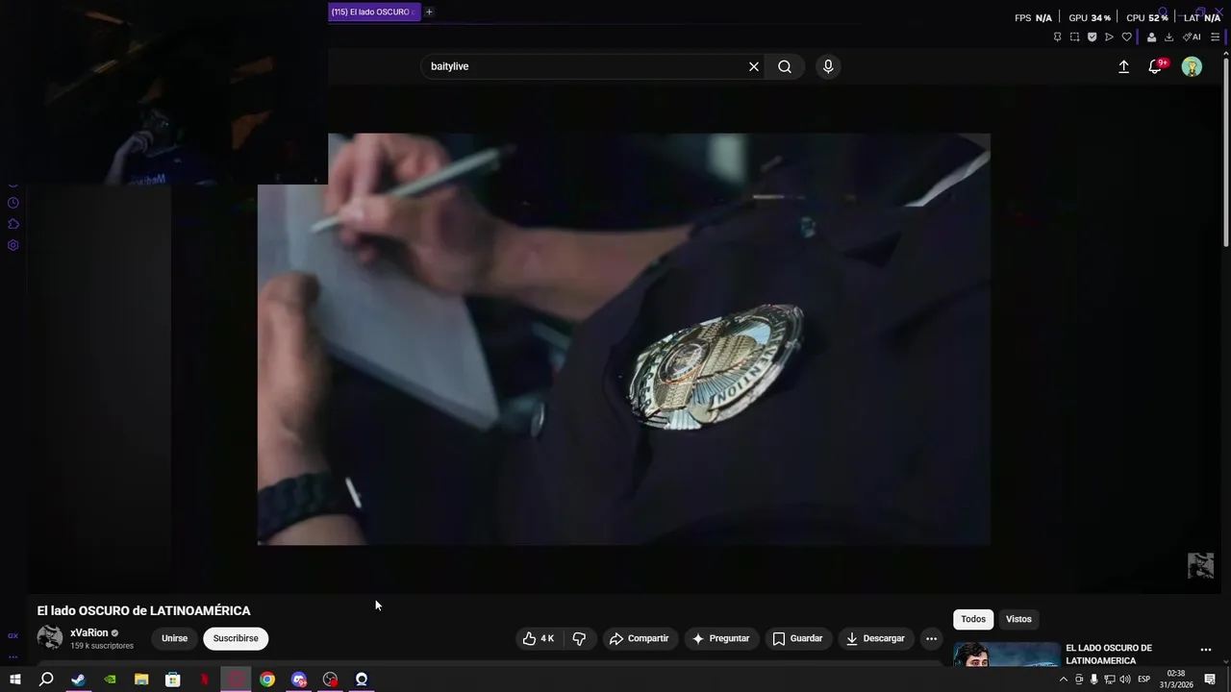This screenshot has width=1231, height=692.
Task: Select the Vistos filter chip
Action: pyautogui.click(x=1018, y=619)
